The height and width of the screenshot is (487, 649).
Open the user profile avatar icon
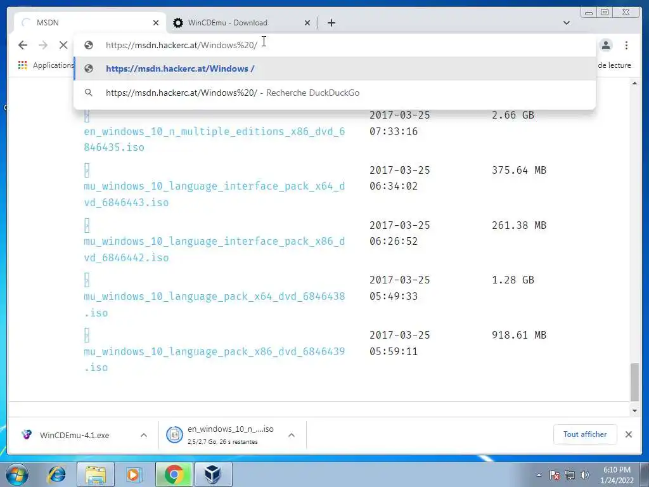606,45
